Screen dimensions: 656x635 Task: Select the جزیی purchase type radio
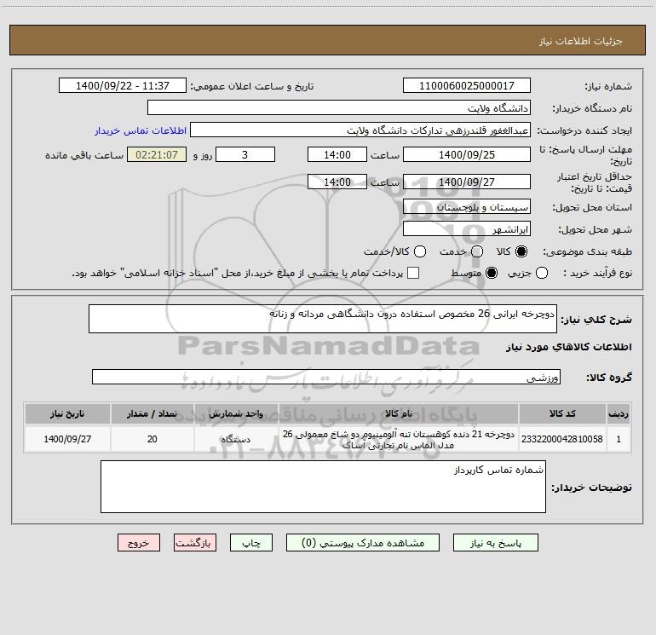(542, 273)
